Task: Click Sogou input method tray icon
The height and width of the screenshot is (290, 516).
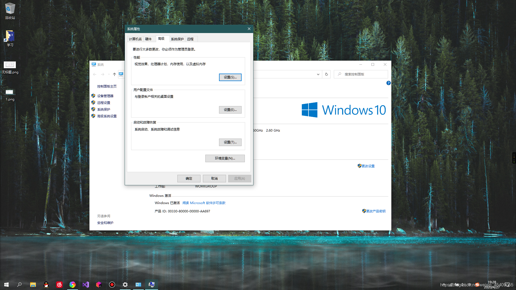Action: pyautogui.click(x=477, y=285)
